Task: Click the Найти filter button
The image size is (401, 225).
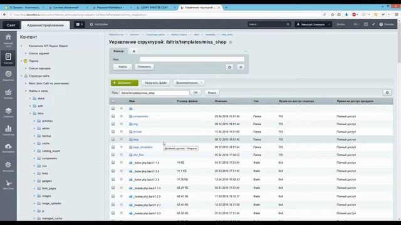Action: point(123,67)
